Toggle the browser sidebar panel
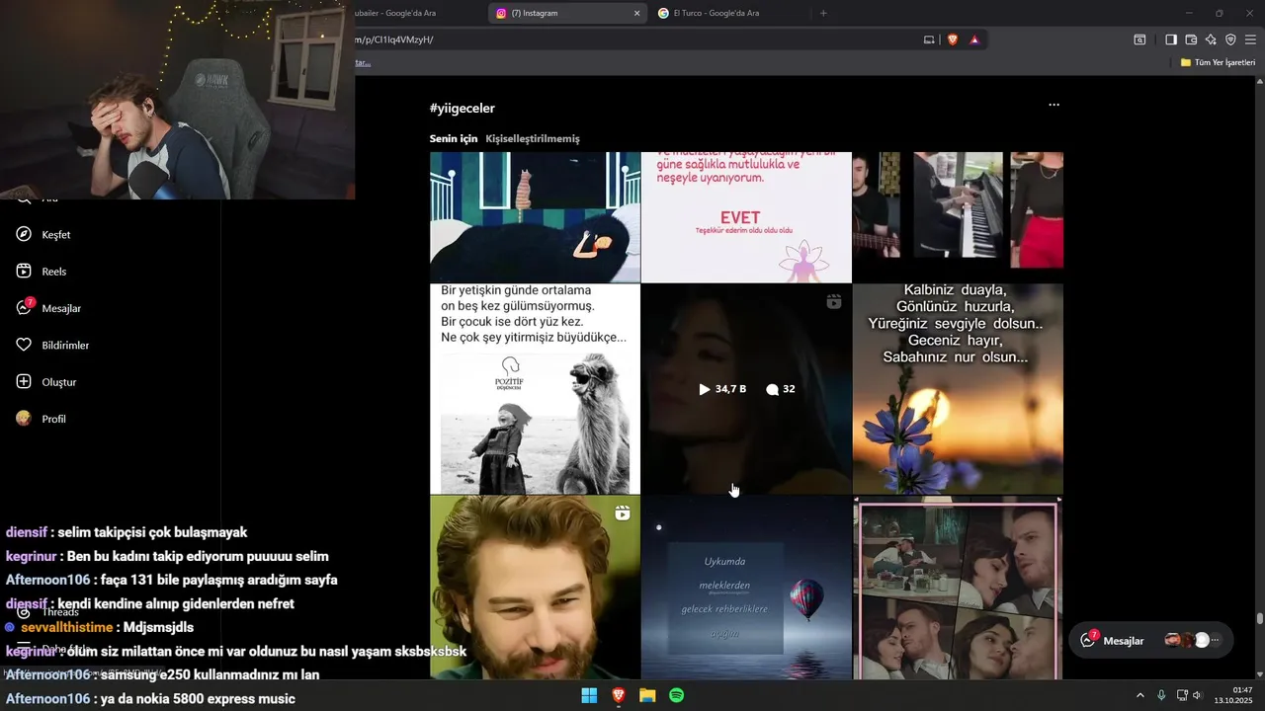Image resolution: width=1265 pixels, height=711 pixels. tap(1171, 39)
